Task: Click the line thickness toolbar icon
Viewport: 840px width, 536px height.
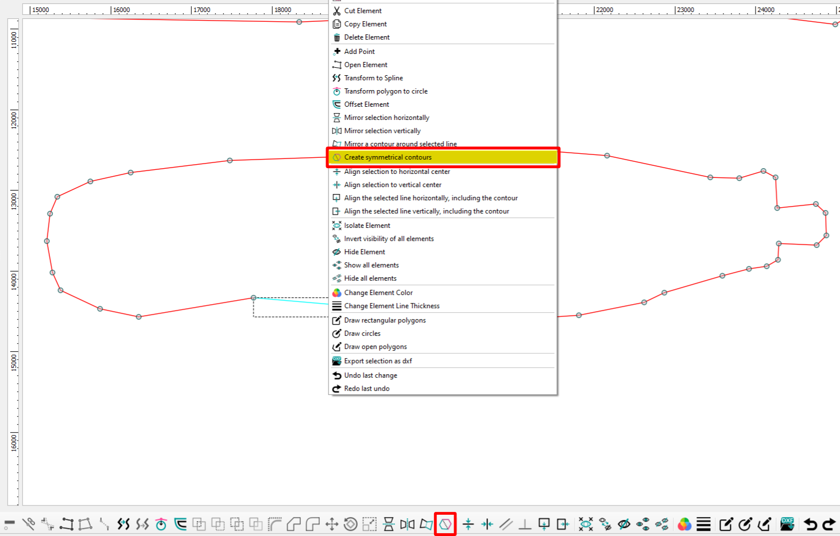Action: tap(704, 524)
